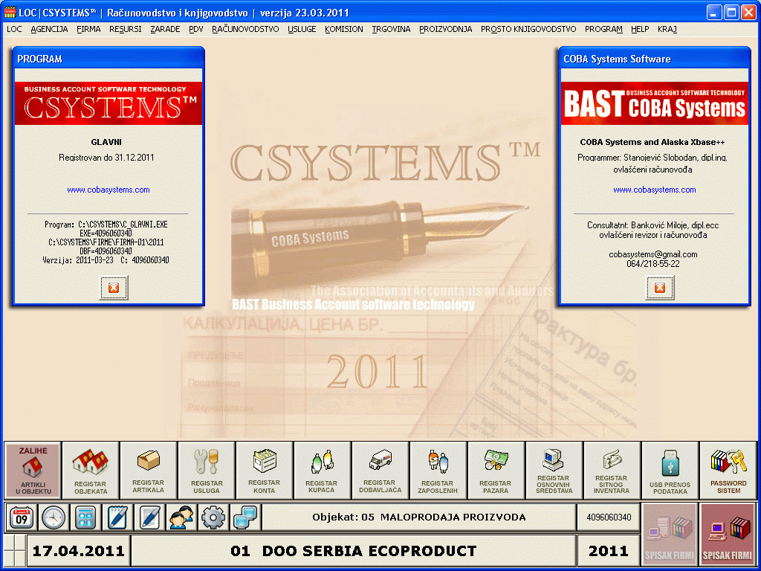The width and height of the screenshot is (761, 571).
Task: Click the two users icon
Action: (x=181, y=517)
